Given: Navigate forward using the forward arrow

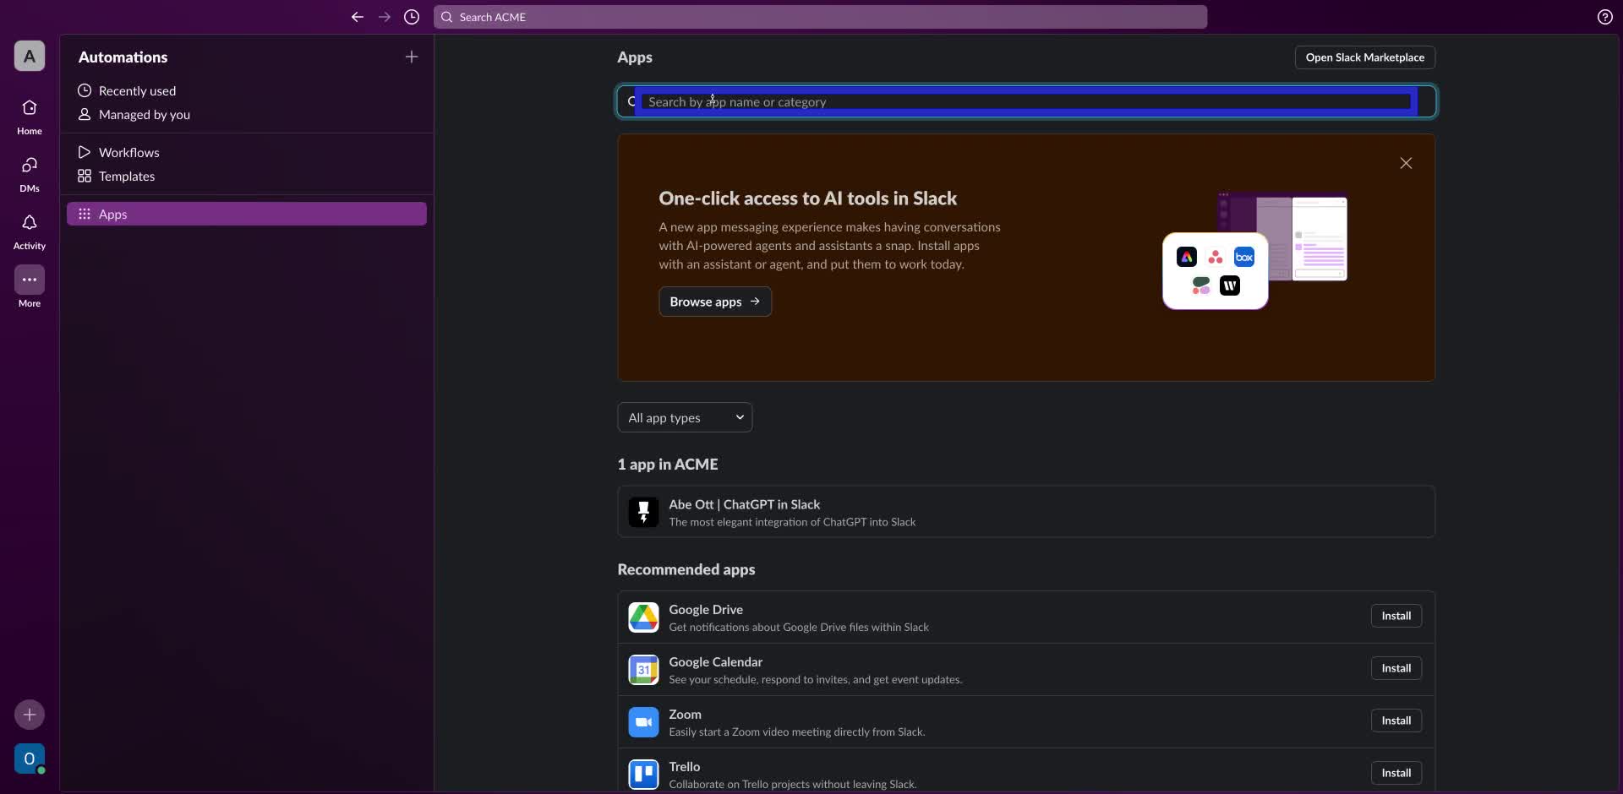Looking at the screenshot, I should click(x=385, y=17).
